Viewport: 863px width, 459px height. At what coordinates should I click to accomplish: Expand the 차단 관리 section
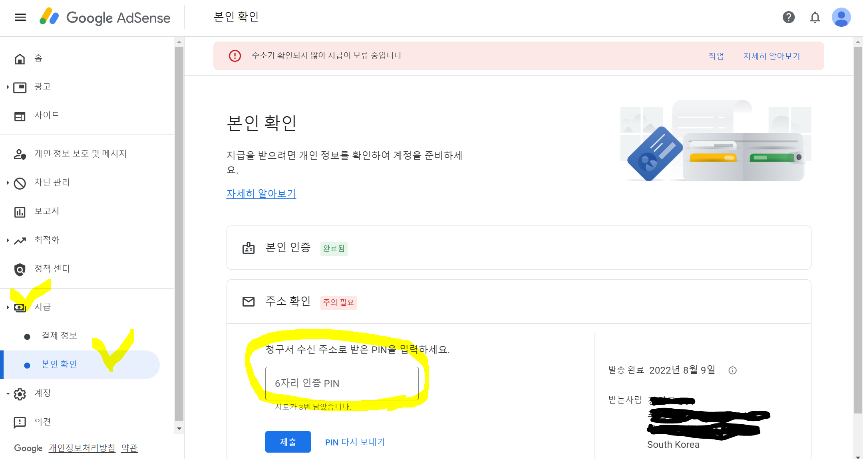[8, 183]
